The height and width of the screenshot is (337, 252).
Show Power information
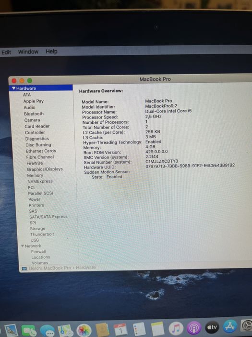pos(35,199)
